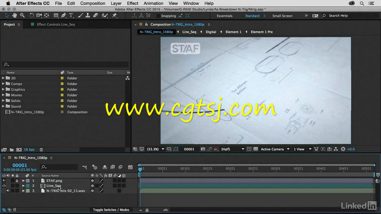Image resolution: width=381 pixels, height=214 pixels.
Task: Open the Composition Mini-Flowchart in timeline
Action: (85, 167)
